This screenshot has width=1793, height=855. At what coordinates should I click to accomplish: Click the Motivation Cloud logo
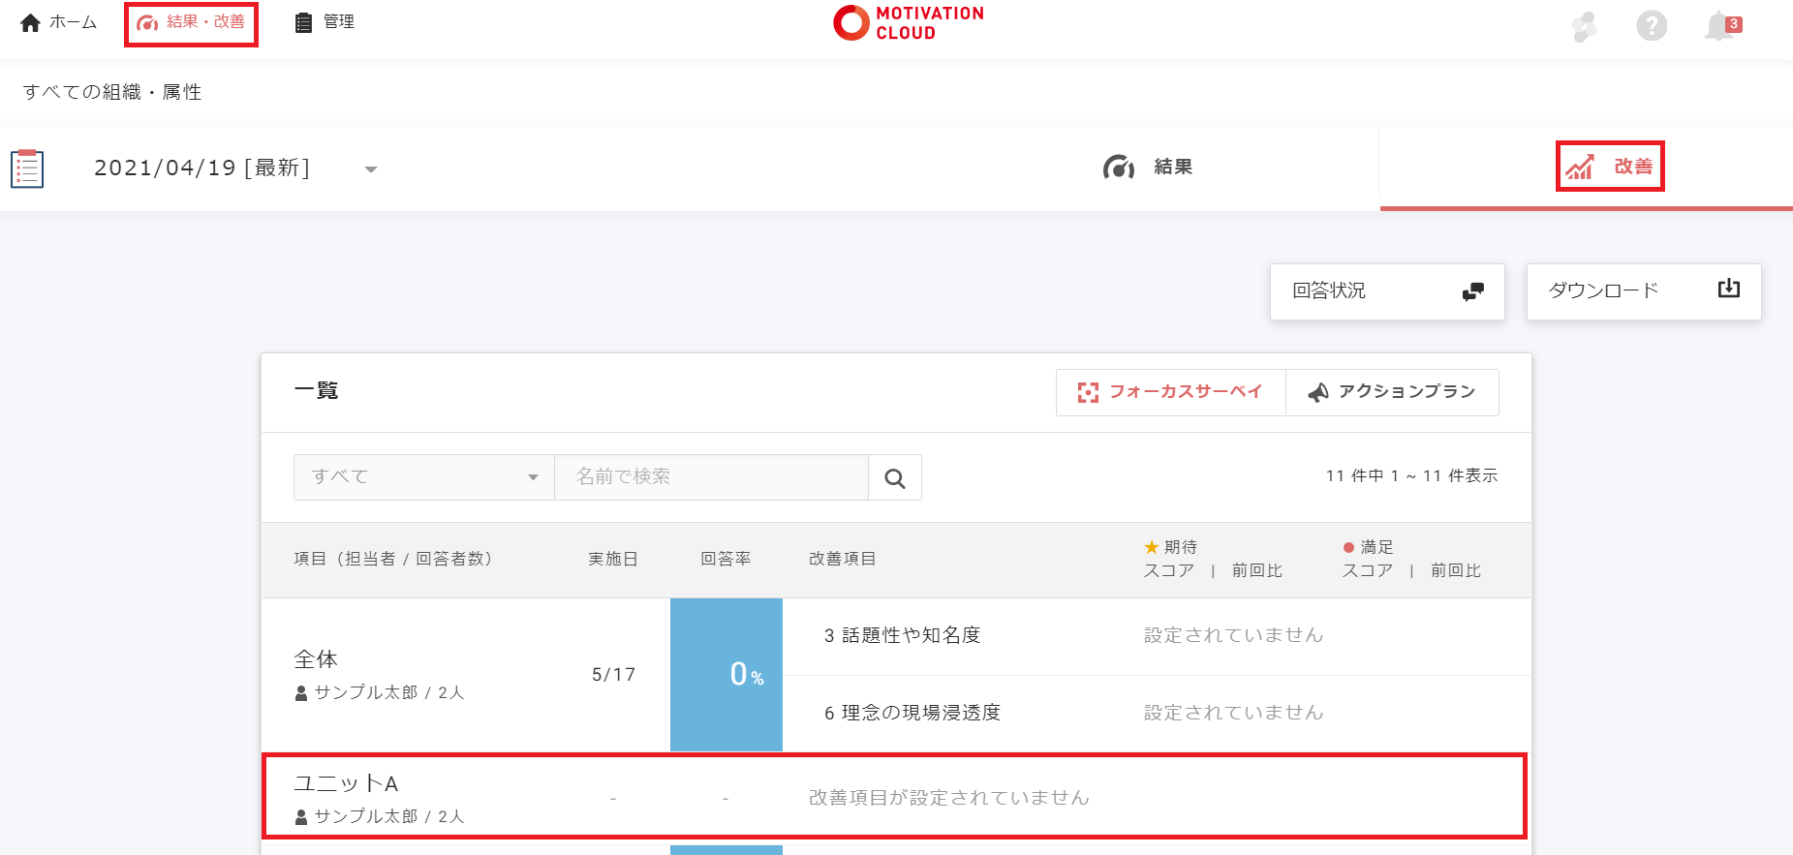tap(908, 23)
